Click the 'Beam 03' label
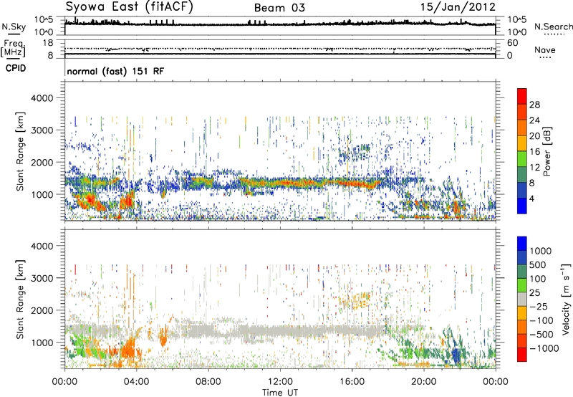 pyautogui.click(x=279, y=8)
